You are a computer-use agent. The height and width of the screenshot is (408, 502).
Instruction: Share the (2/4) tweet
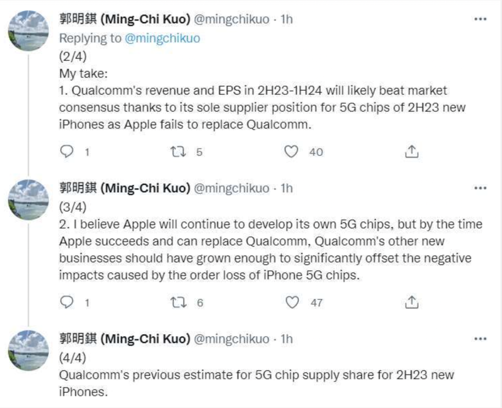[412, 152]
